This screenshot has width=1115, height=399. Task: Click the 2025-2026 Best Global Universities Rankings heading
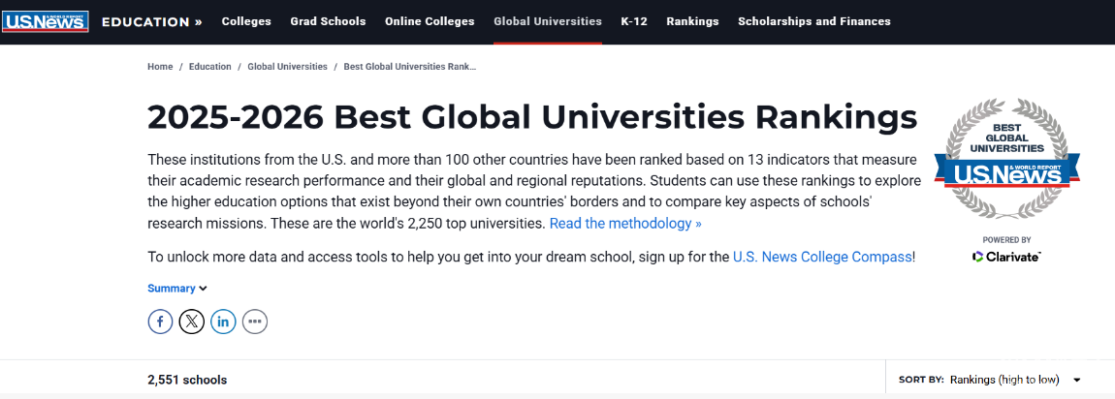coord(532,118)
